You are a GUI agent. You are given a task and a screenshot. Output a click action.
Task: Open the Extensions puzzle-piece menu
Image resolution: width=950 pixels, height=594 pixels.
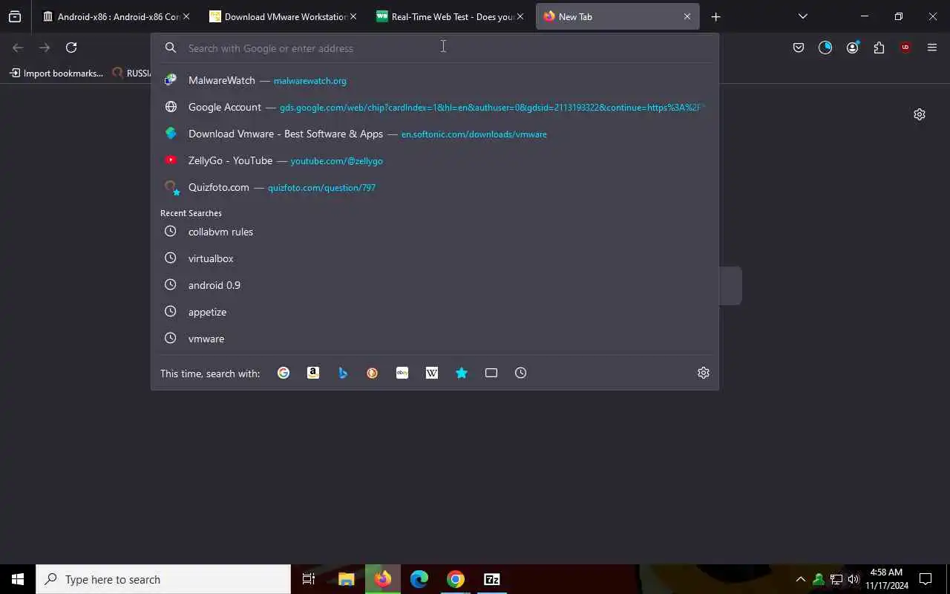tap(879, 48)
